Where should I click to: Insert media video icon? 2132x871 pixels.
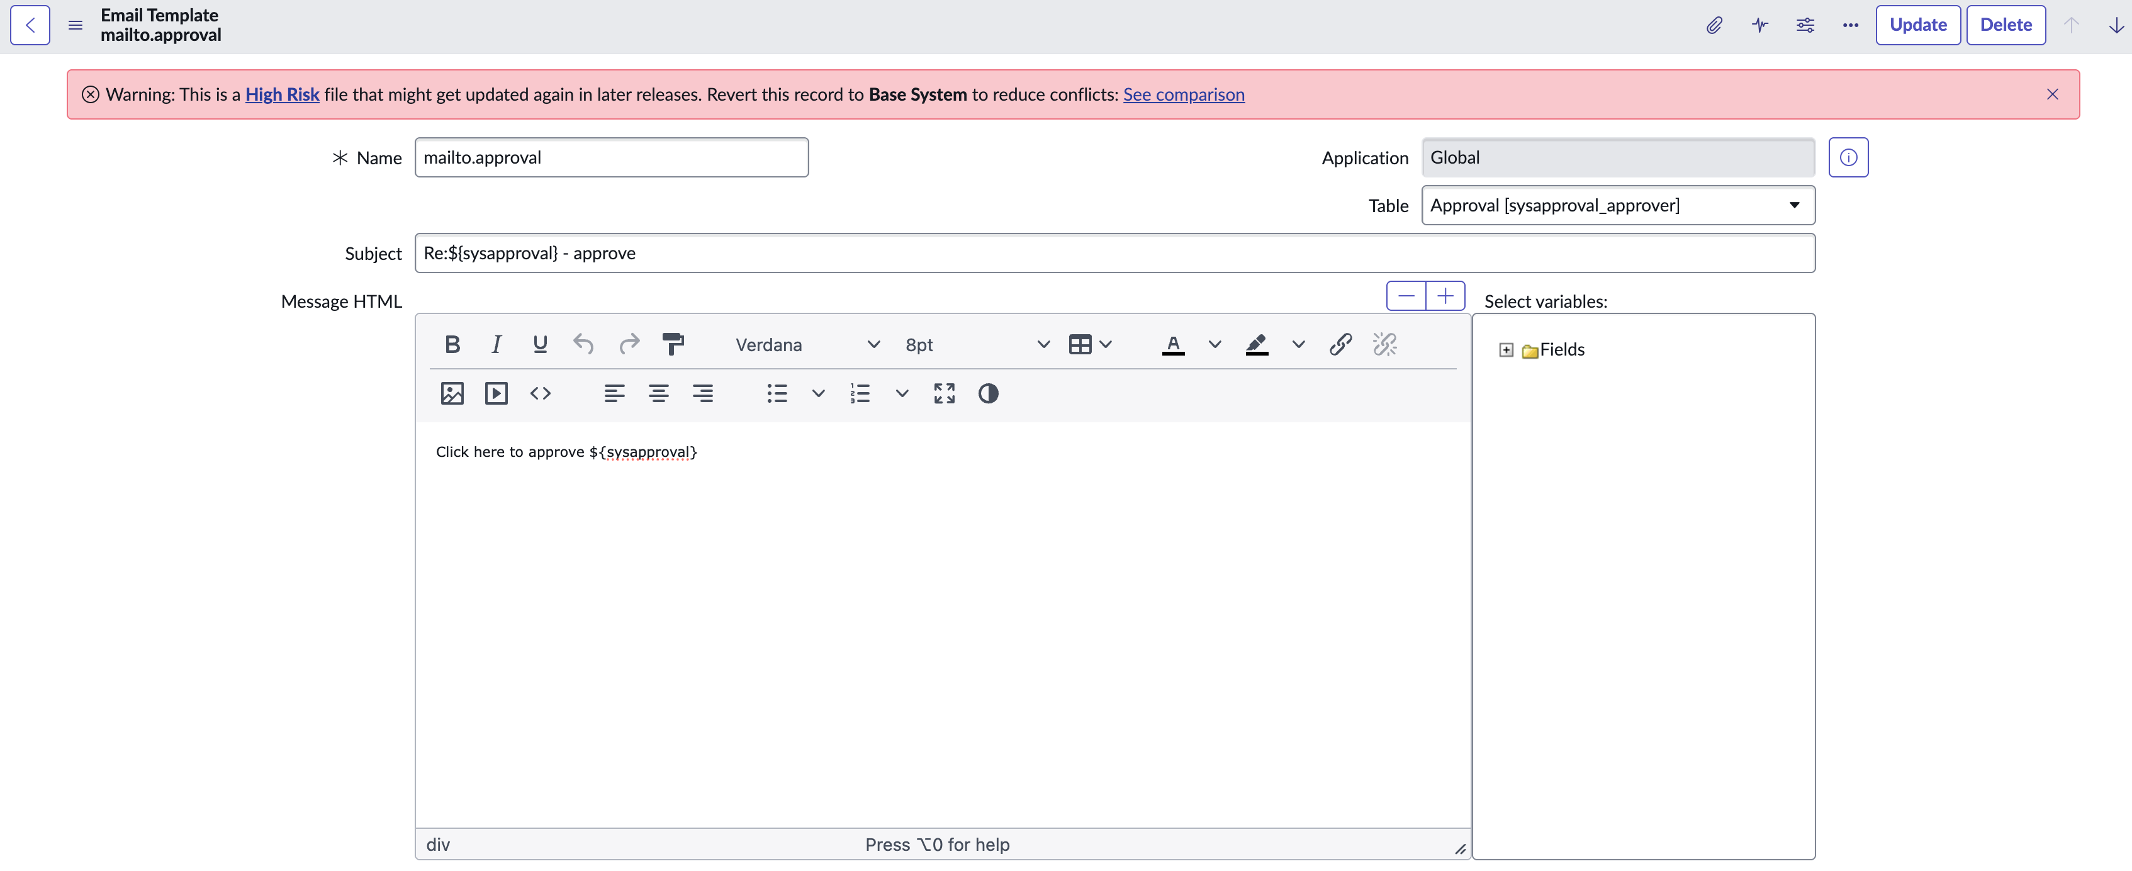click(496, 393)
